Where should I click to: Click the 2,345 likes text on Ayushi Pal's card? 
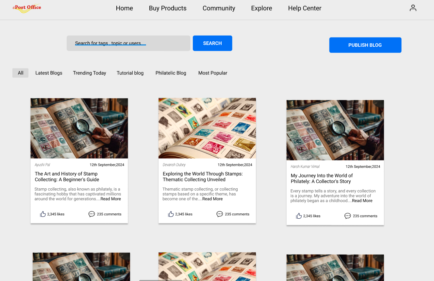click(x=56, y=214)
